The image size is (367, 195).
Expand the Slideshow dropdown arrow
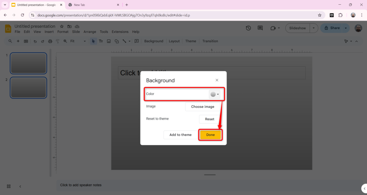pos(314,28)
